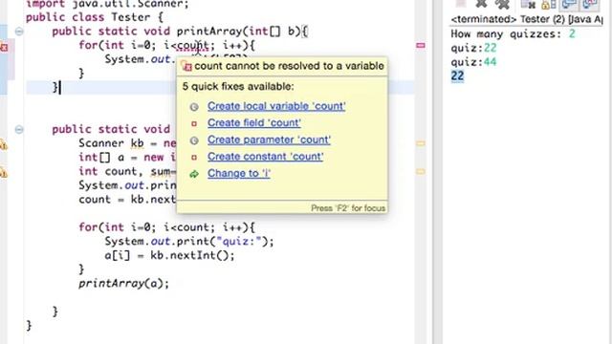Click Remove Launch icon in console toolbar

(x=481, y=4)
